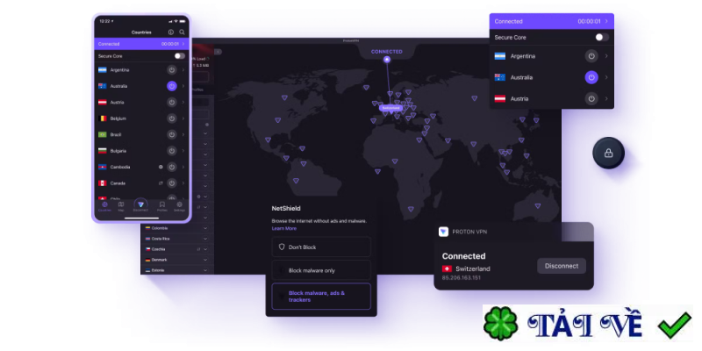Click Bulgaria country name on phone
702x351 pixels.
pos(118,151)
